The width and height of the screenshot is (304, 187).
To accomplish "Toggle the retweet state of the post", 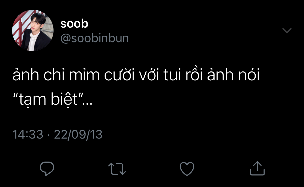I will [117, 168].
